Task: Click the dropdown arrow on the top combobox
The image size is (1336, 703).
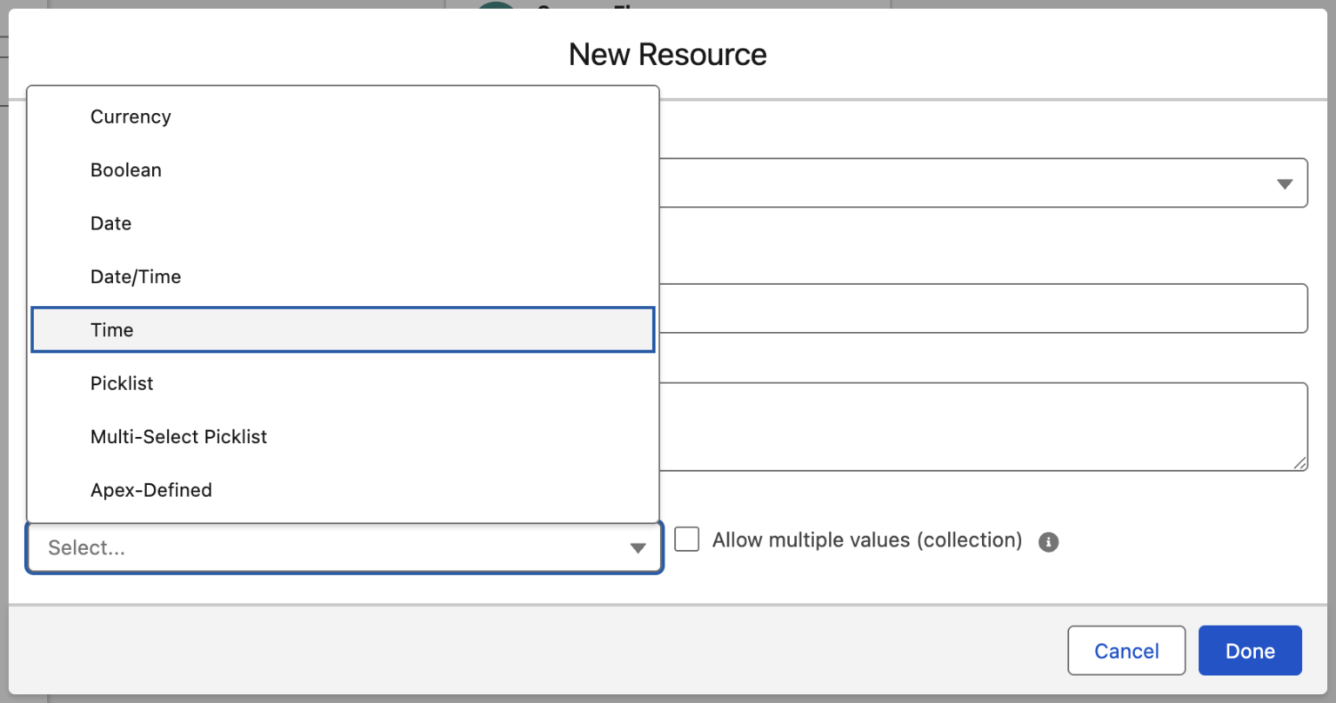Action: coord(1285,183)
